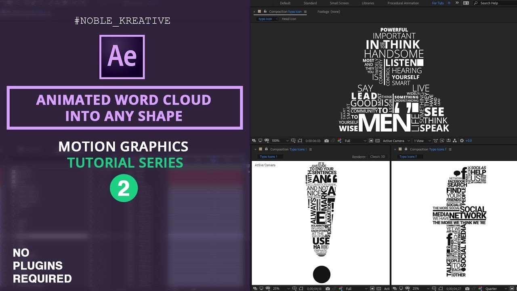The width and height of the screenshot is (517, 291).
Task: Select the pixel aspect ratio correction icon
Action: click(435, 141)
